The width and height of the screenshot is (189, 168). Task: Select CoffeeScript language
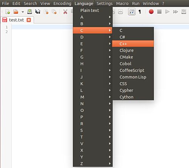coord(133,70)
